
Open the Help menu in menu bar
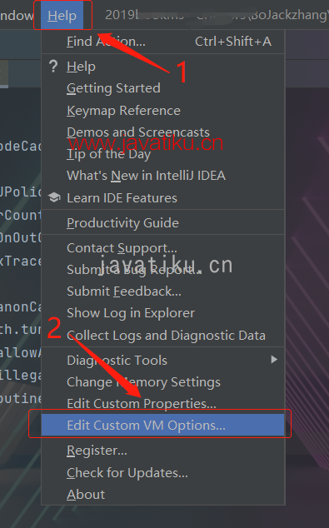point(62,16)
